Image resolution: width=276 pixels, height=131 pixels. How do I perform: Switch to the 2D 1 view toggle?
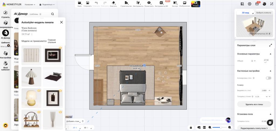[75, 128]
